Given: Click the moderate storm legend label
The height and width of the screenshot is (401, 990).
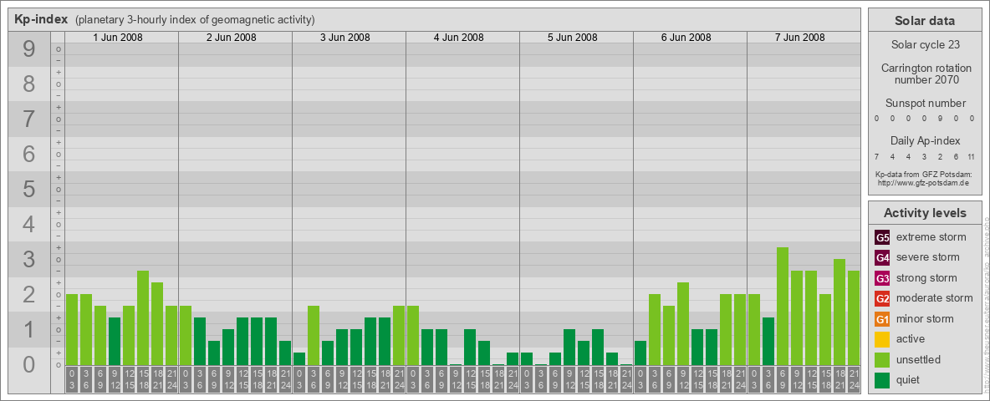Looking at the screenshot, I should pos(935,297).
